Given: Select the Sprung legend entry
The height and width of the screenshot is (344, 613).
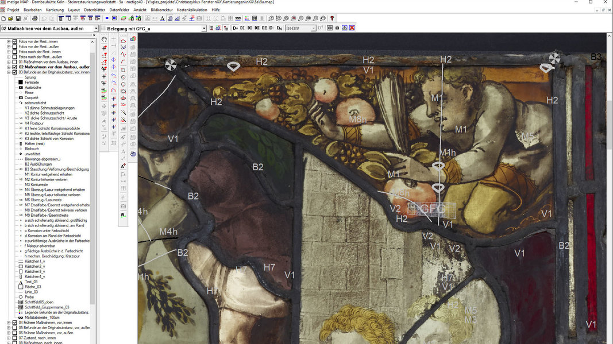Looking at the screenshot, I should (x=30, y=77).
